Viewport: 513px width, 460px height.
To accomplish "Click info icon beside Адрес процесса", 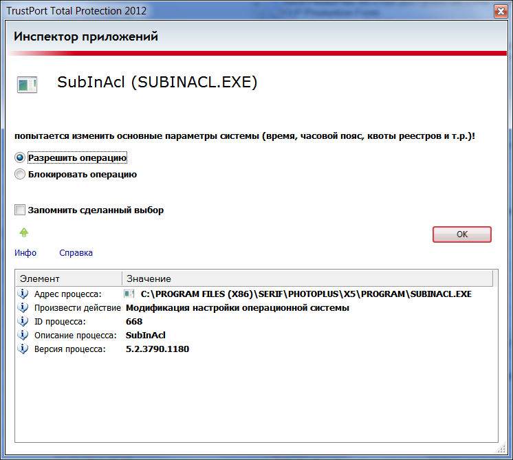I will pos(23,294).
